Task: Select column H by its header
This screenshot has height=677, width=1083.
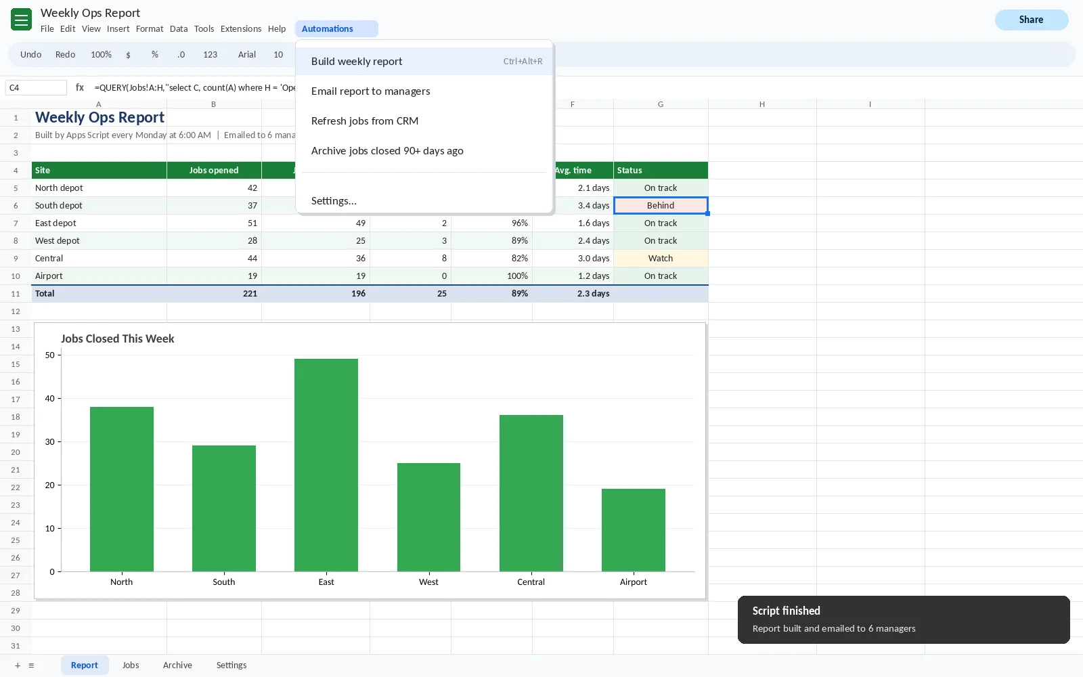Action: [x=762, y=104]
